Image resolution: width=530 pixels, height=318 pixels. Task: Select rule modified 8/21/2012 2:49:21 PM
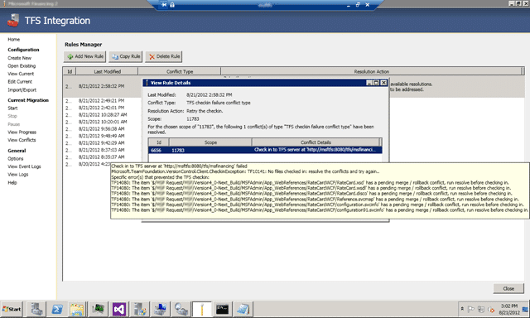click(101, 101)
